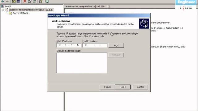Go back with the green Back arrow
198x111 pixels.
3,1
